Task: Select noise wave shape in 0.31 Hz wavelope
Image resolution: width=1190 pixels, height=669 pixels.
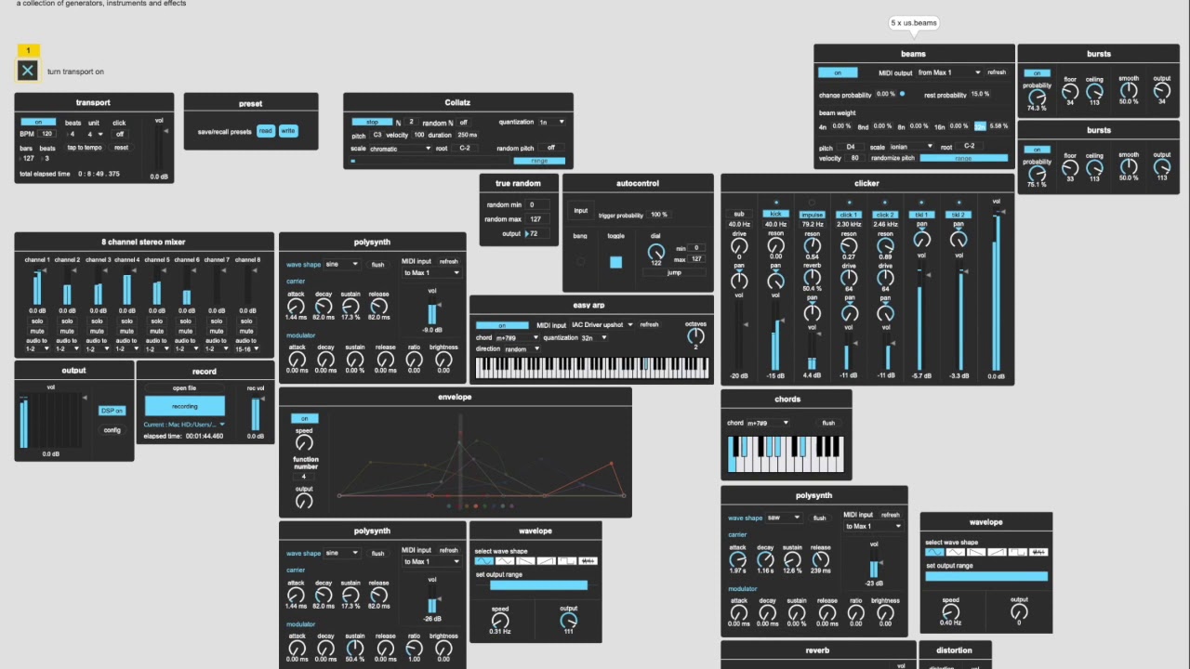Action: 588,561
